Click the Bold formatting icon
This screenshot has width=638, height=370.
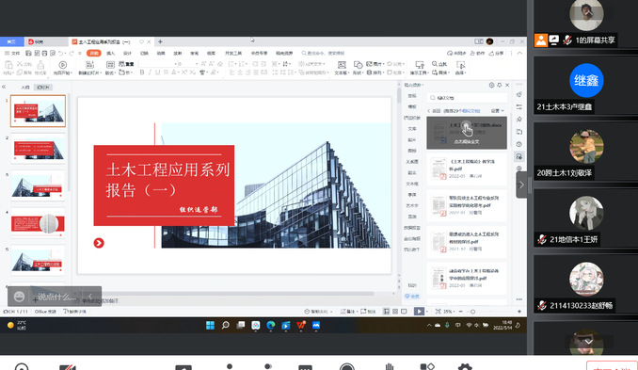coord(142,72)
